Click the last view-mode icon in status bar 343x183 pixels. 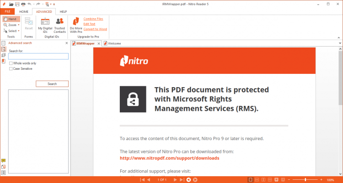coord(283,180)
